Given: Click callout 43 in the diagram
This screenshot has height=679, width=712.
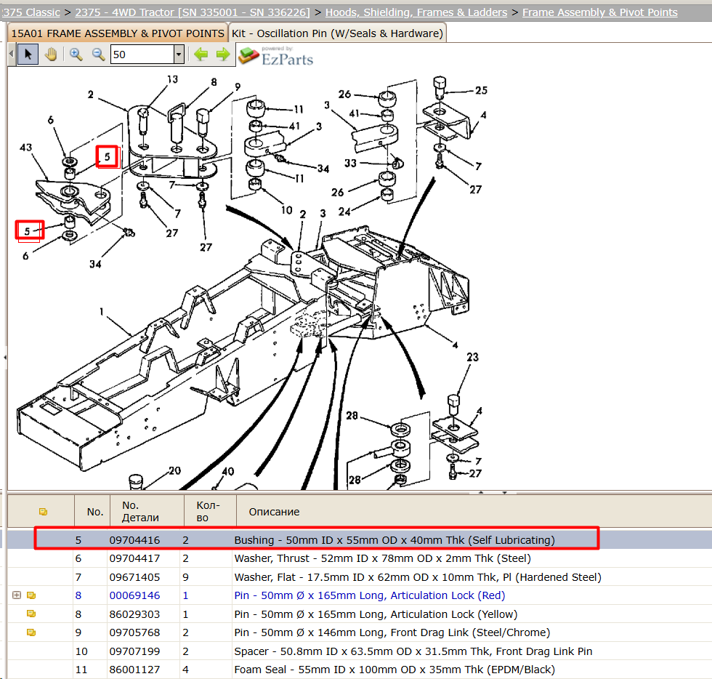Looking at the screenshot, I should coord(26,148).
